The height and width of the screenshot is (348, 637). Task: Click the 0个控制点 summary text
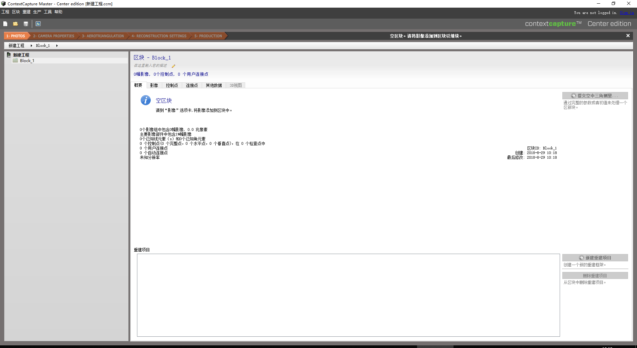pos(164,74)
